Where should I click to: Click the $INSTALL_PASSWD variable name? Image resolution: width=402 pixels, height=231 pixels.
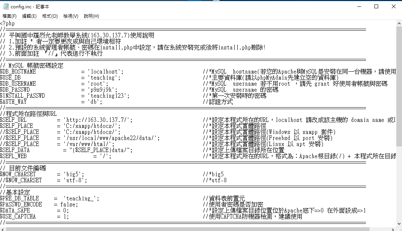pos(23,96)
